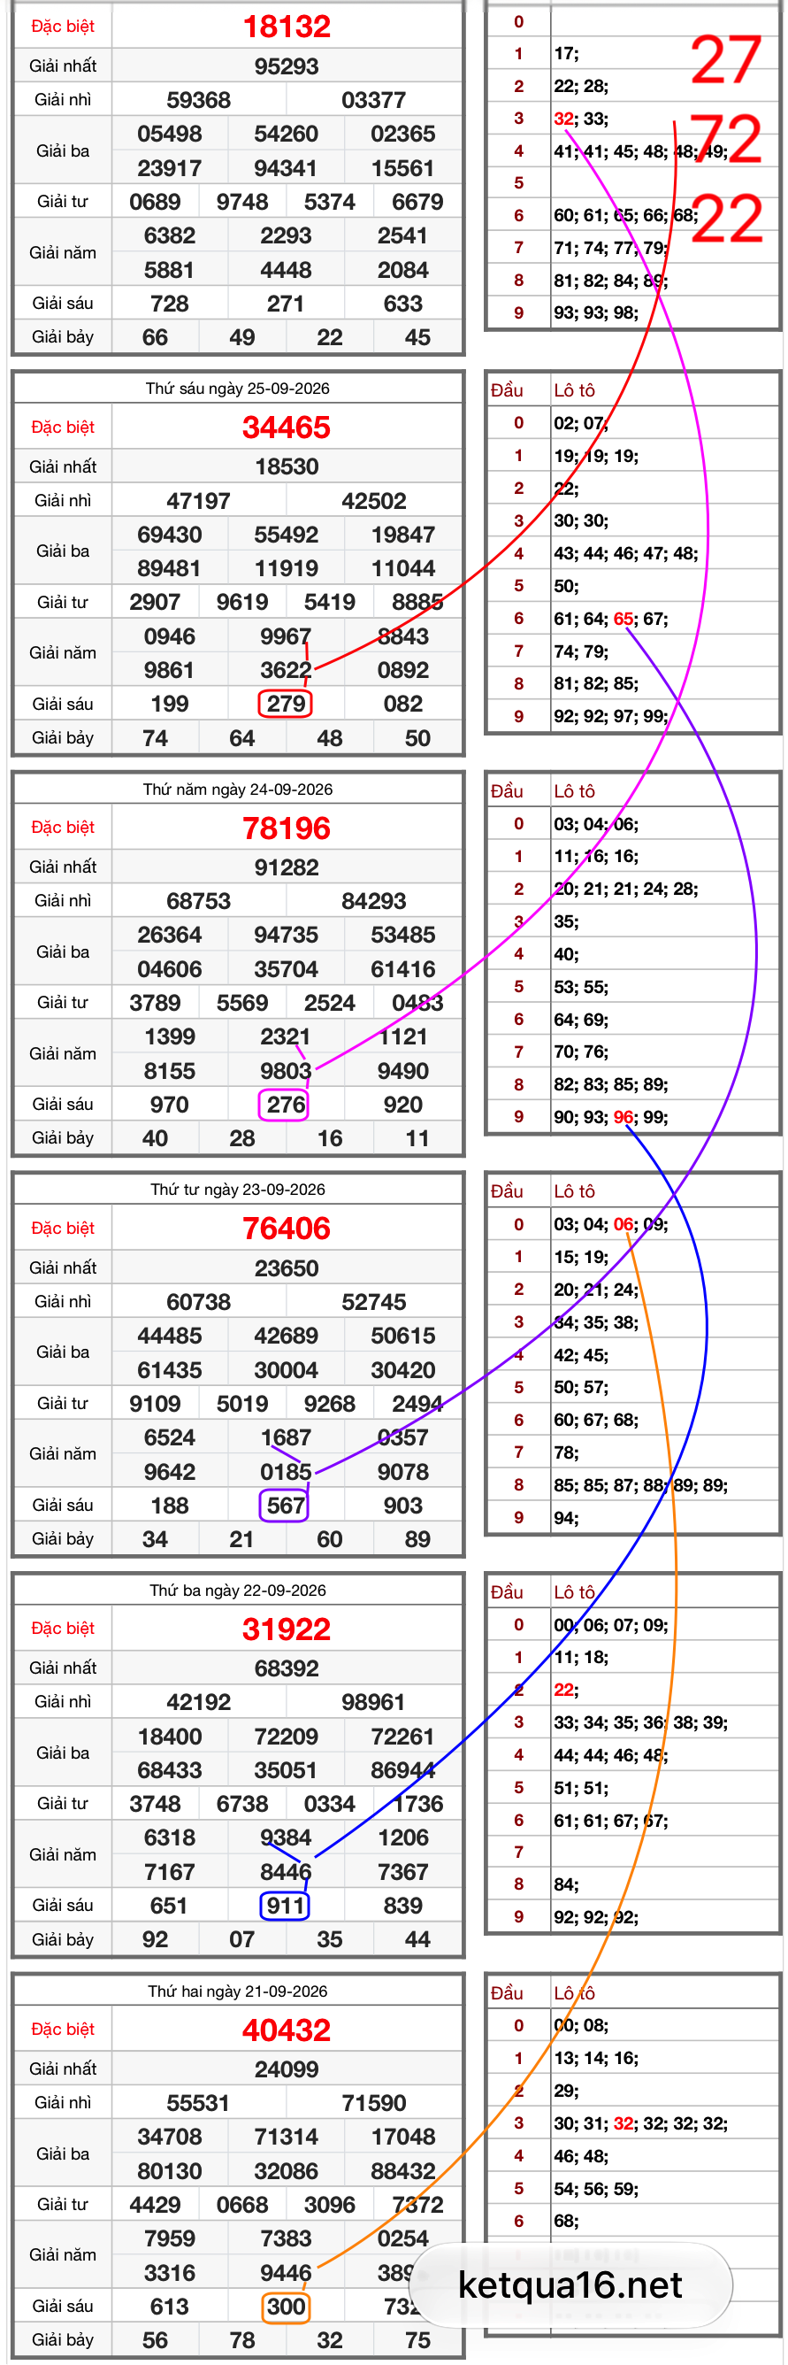This screenshot has height=2365, width=788.
Task: Select third prize number 15561
Action: tap(402, 168)
